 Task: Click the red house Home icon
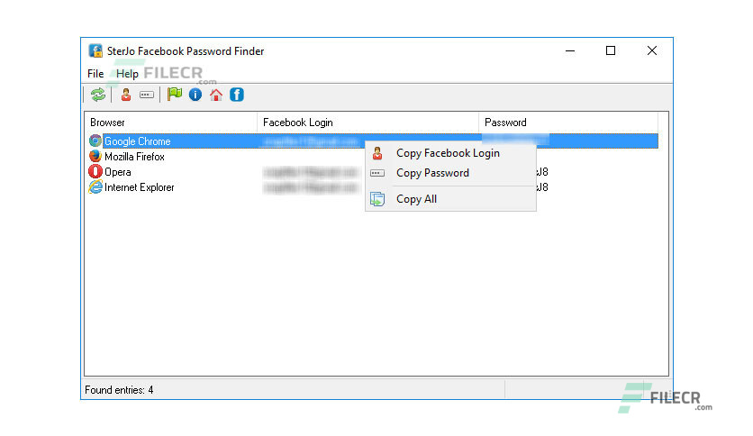click(x=216, y=95)
